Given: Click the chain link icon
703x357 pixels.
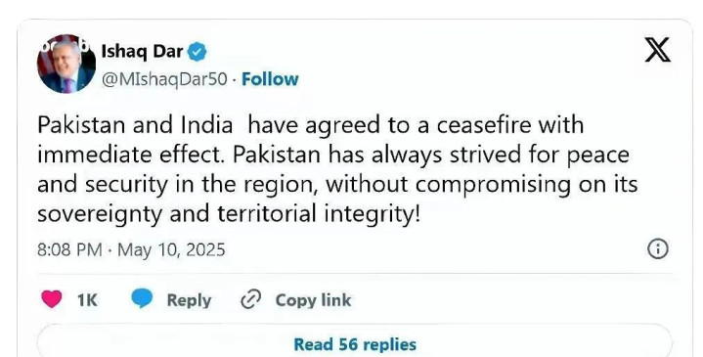Looking at the screenshot, I should (x=251, y=299).
